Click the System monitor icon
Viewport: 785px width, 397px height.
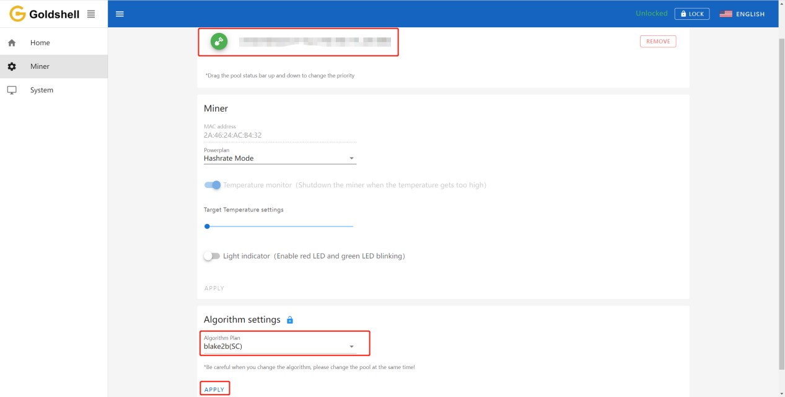12,90
